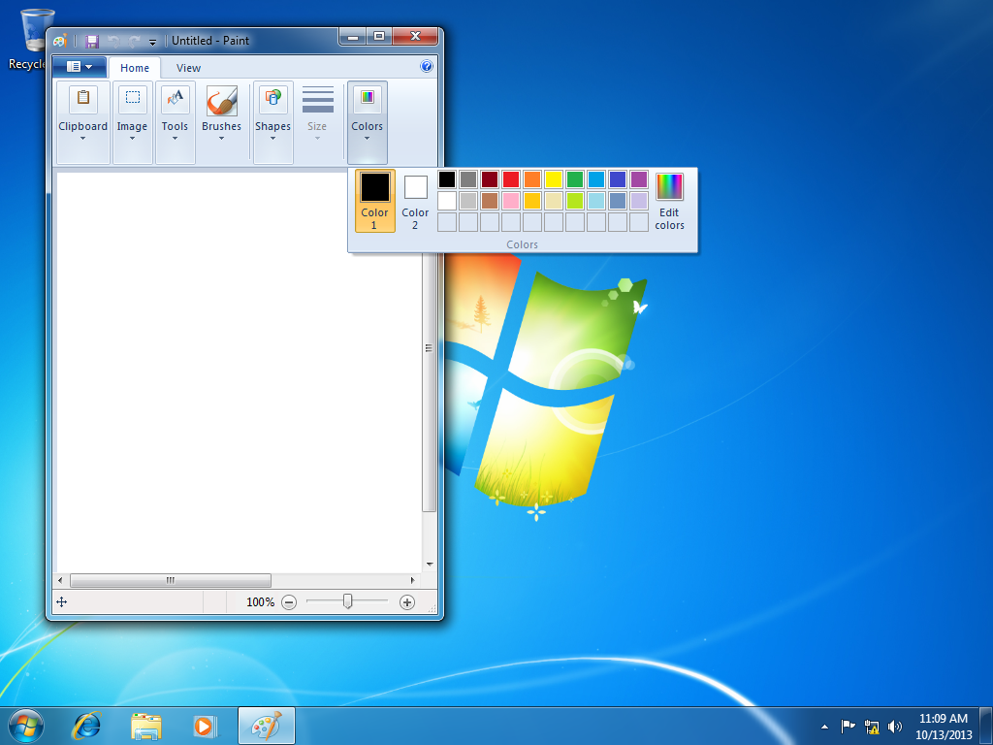
Task: Open the Paint application menu button
Action: click(80, 67)
